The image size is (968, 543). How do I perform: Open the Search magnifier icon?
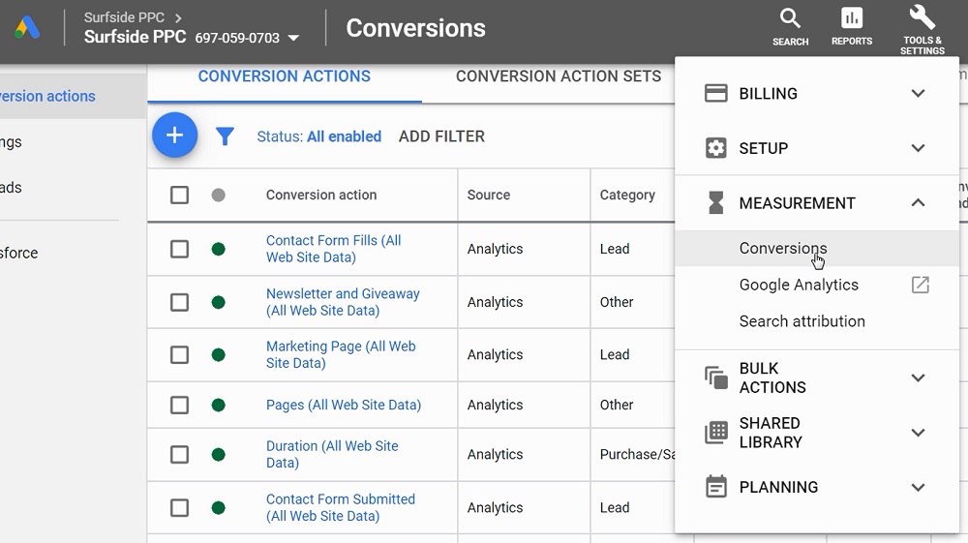coord(790,19)
